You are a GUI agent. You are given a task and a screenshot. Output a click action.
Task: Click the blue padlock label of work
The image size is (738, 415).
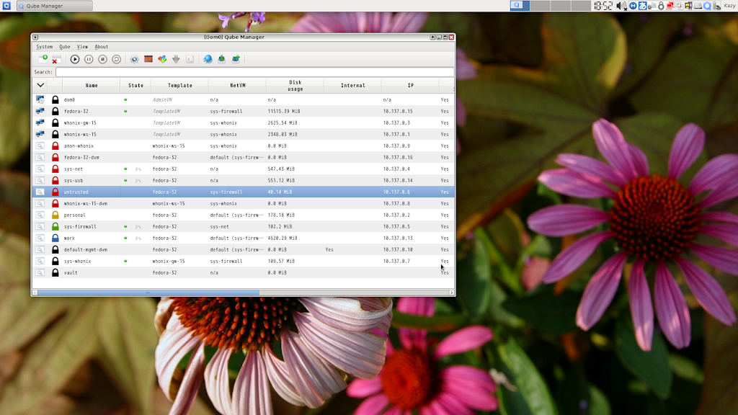[x=55, y=238]
